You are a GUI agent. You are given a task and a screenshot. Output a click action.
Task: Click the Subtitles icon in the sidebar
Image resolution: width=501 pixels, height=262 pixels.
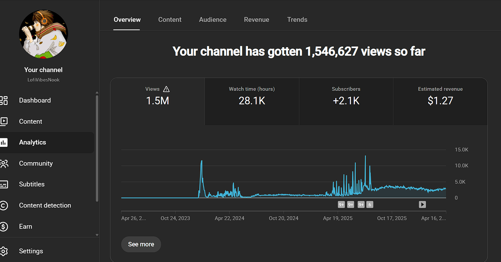coord(4,184)
